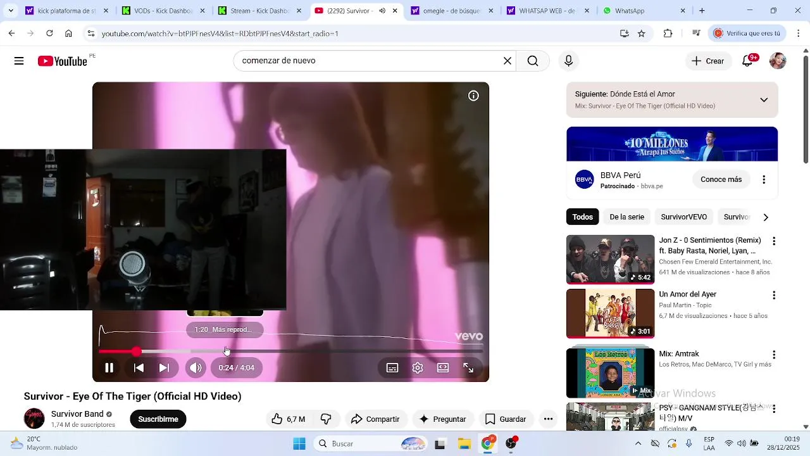Open options for Un Amor del Ayer
Image resolution: width=810 pixels, height=456 pixels.
pyautogui.click(x=773, y=295)
